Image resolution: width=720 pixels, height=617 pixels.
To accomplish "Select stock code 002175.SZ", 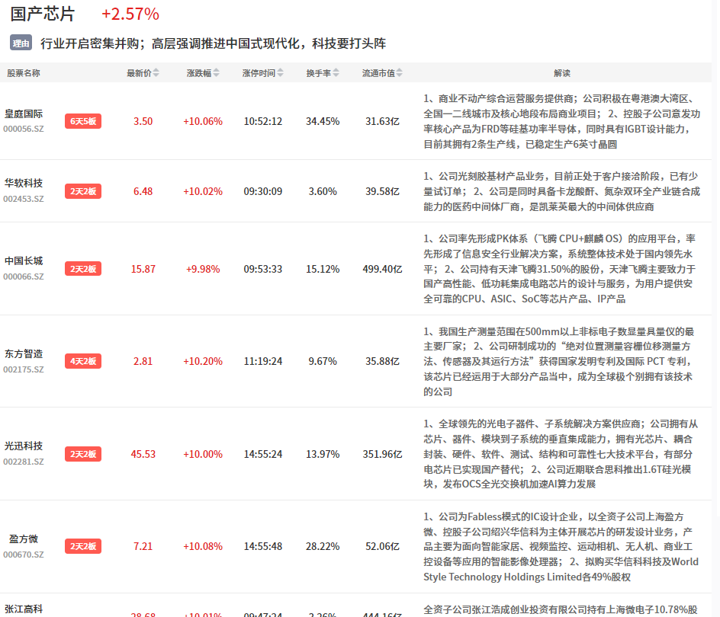I will tap(24, 369).
